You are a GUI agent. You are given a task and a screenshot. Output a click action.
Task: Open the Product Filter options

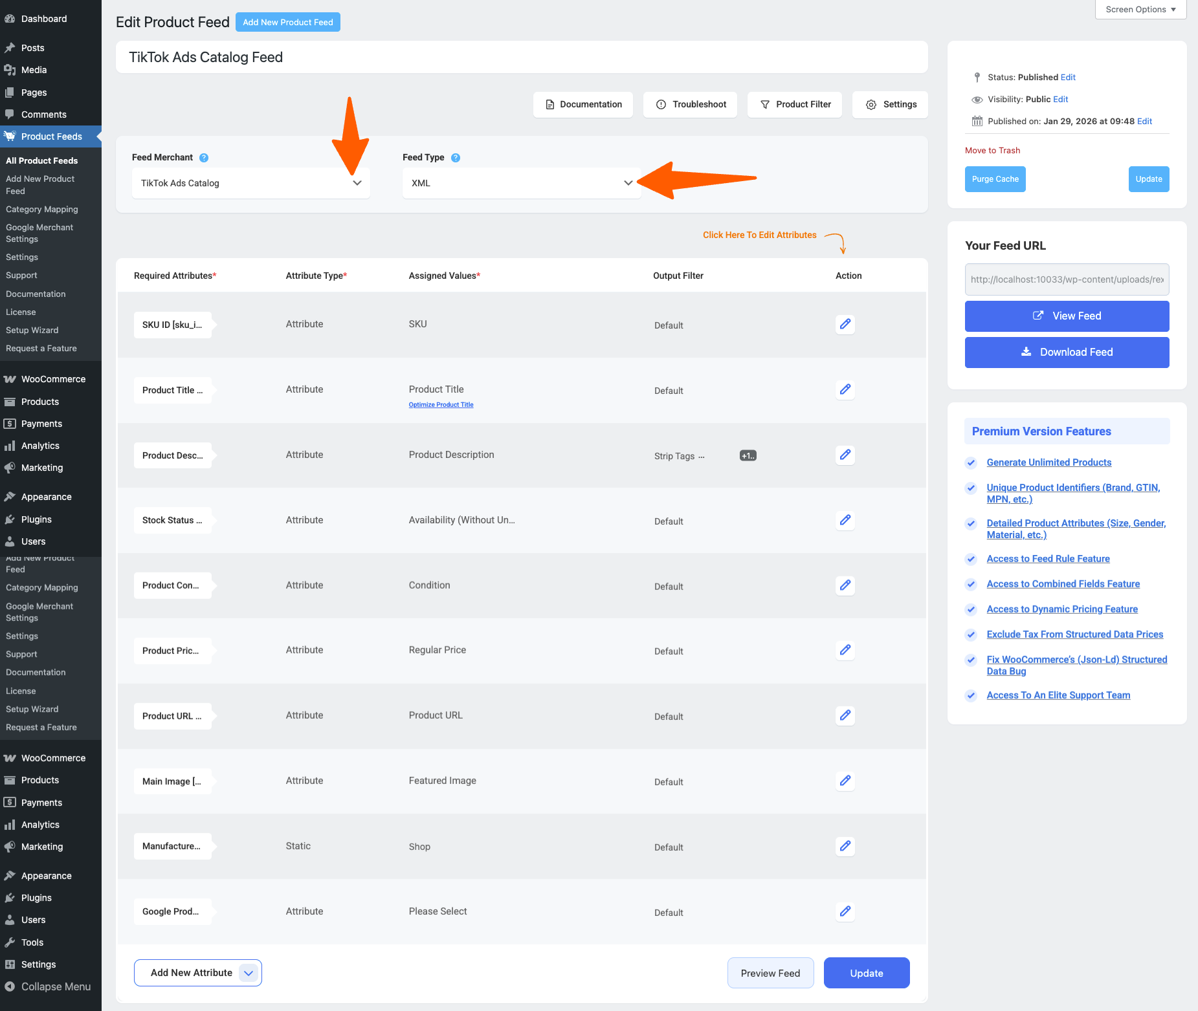794,105
